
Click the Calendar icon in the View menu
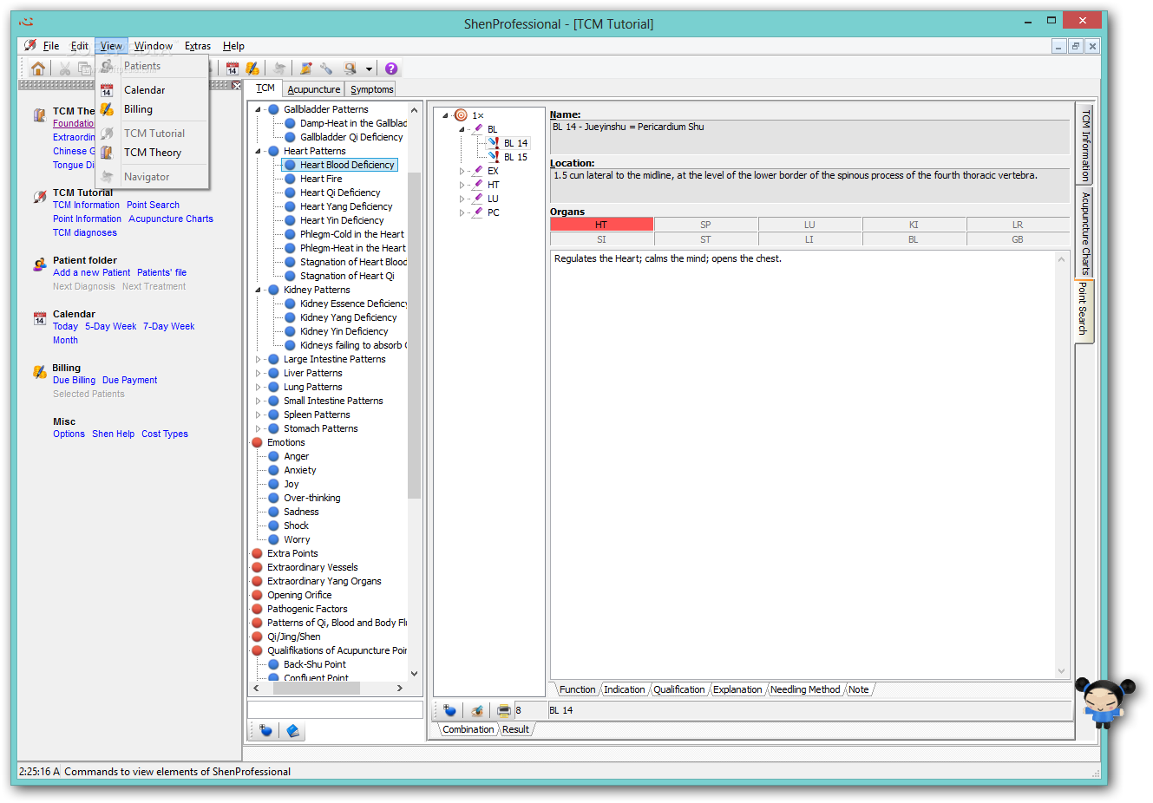[x=107, y=90]
